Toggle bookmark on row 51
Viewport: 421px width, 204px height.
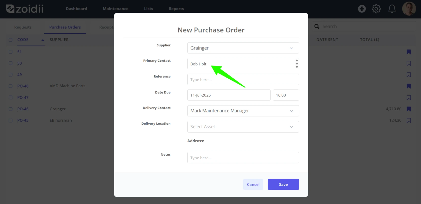pyautogui.click(x=409, y=52)
